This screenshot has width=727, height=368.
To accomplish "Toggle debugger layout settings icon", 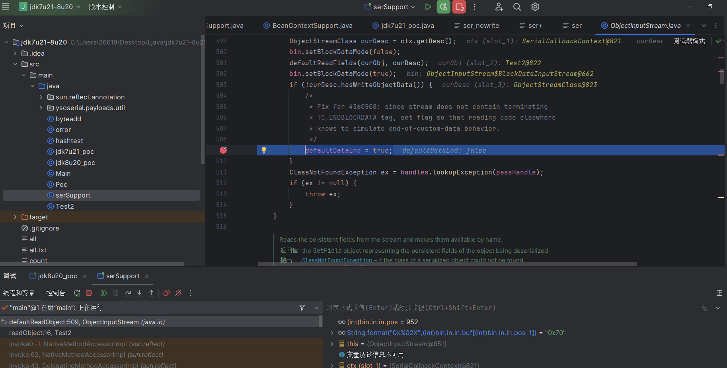I will tap(719, 293).
